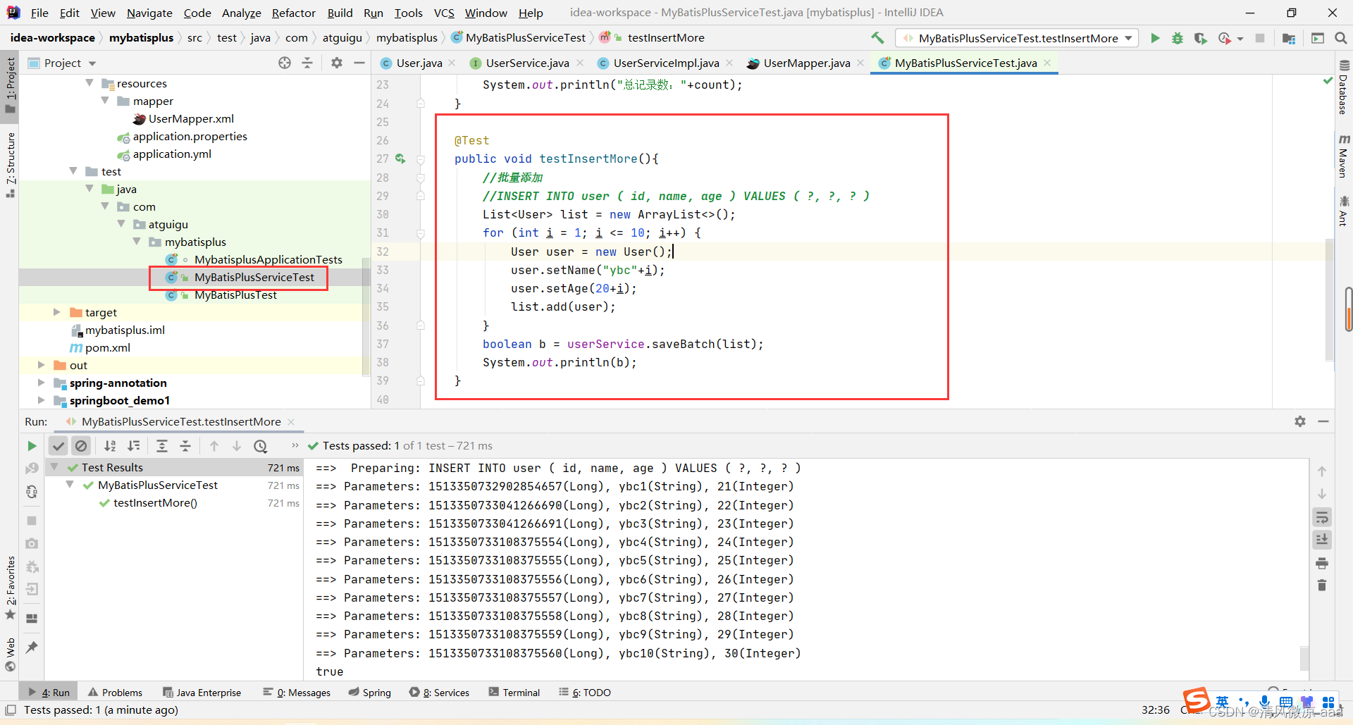1353x725 pixels.
Task: Run testInsertMore with the green Run icon
Action: [1155, 38]
